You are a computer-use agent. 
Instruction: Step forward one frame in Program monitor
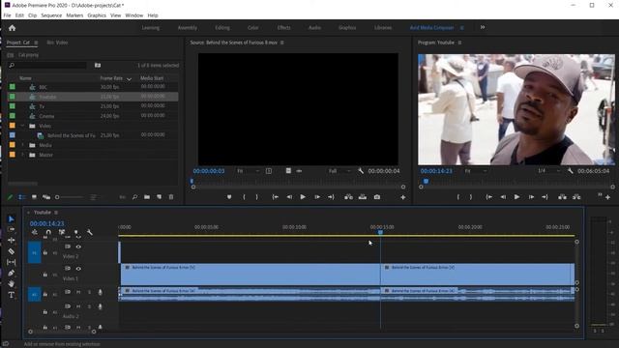click(531, 197)
